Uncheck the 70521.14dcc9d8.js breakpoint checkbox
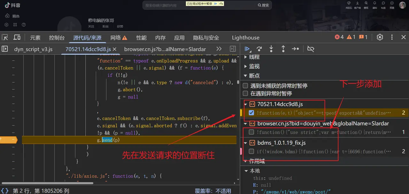Screen dimensions: 409x194 click(x=251, y=112)
